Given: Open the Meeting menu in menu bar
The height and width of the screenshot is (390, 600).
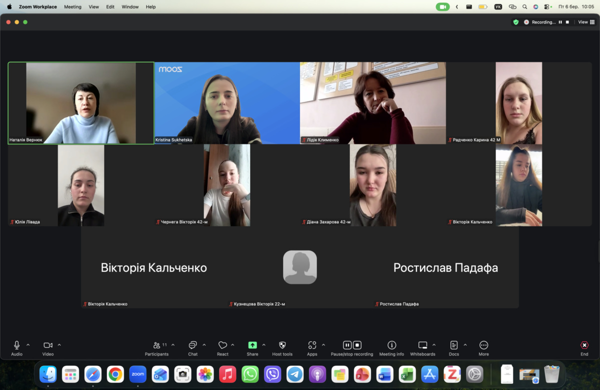Looking at the screenshot, I should pos(72,7).
